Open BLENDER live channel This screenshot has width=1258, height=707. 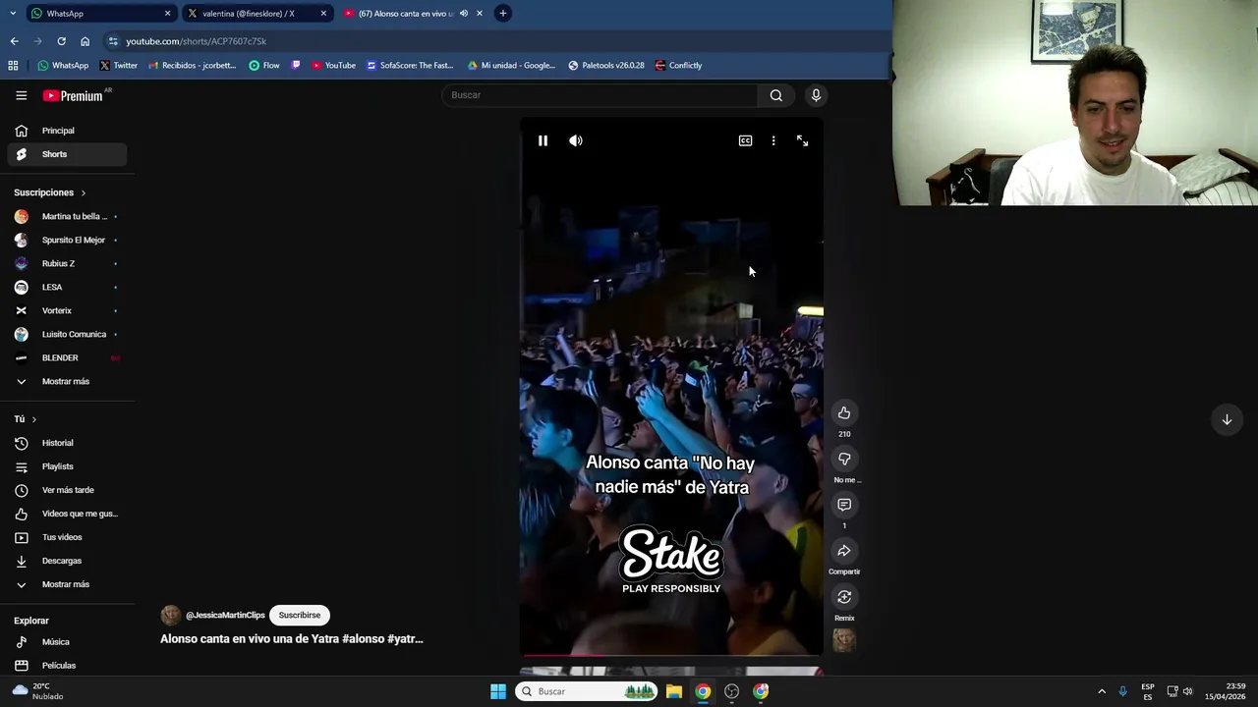pyautogui.click(x=67, y=357)
